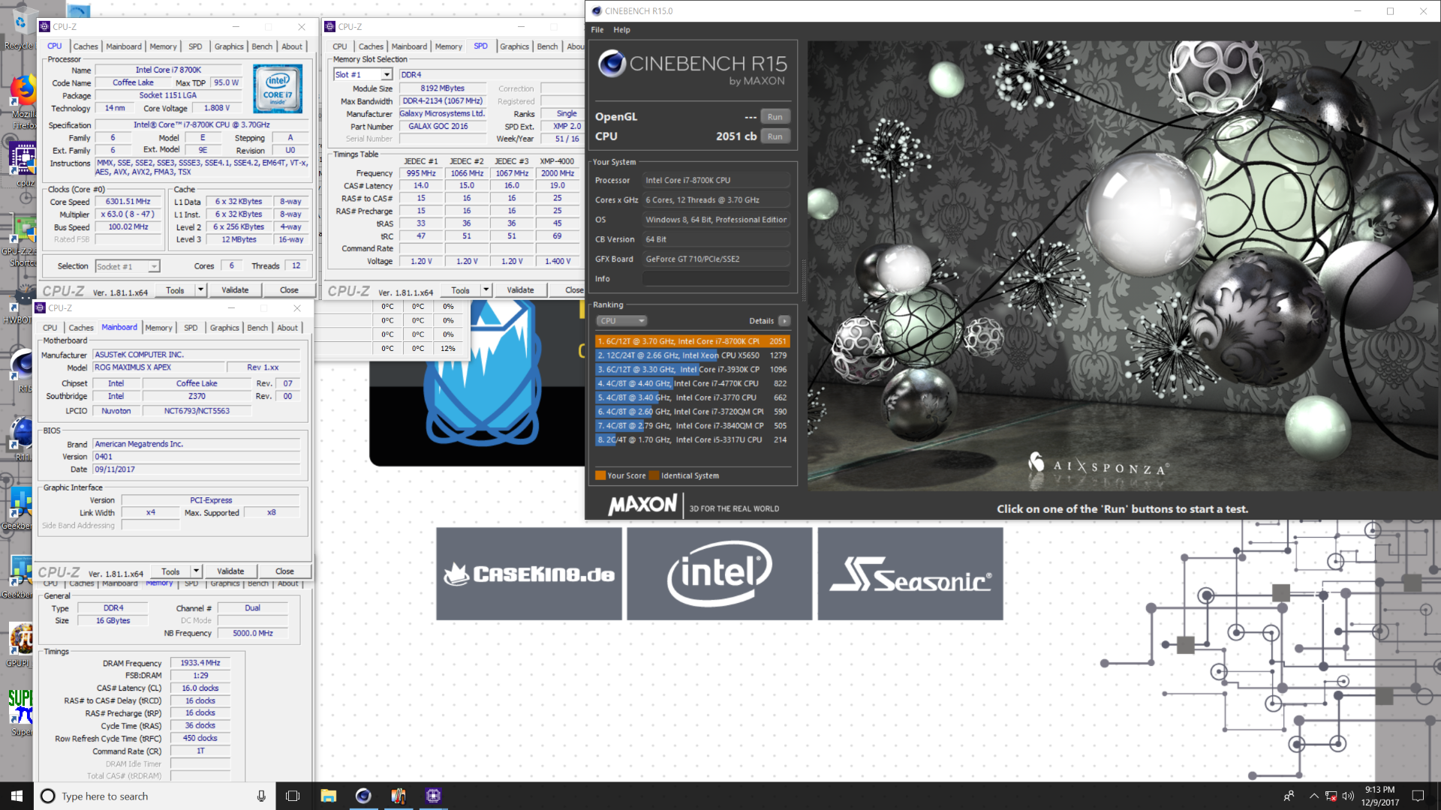Screen dimensions: 1441x810
Task: Click the Cinebench R15 logo sphere
Action: [x=612, y=64]
